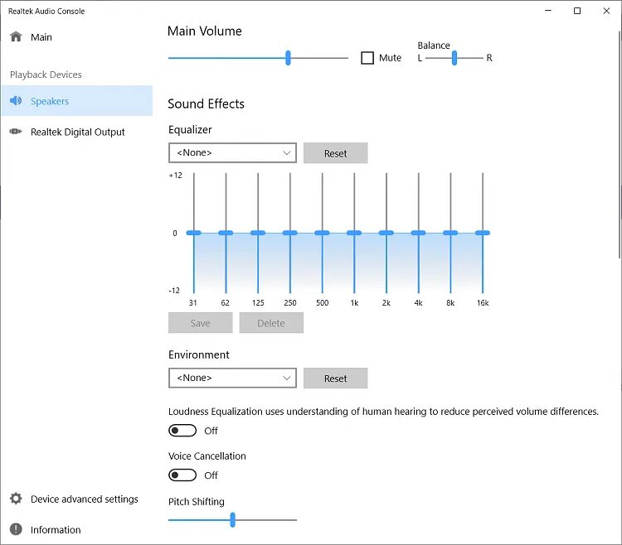Open the Main page label
The image size is (622, 545).
pyautogui.click(x=41, y=37)
